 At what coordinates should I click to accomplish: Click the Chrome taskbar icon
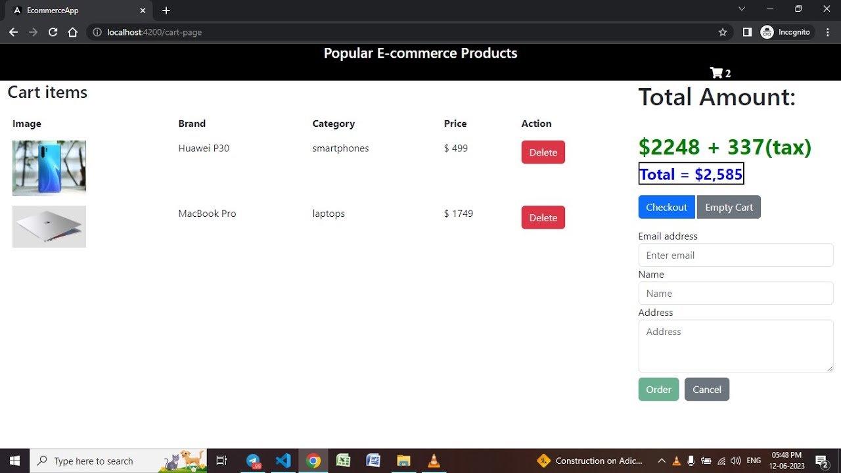click(313, 461)
